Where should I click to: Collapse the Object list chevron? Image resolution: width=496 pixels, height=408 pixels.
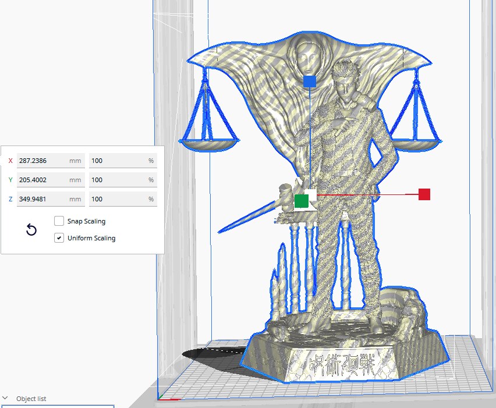point(5,398)
